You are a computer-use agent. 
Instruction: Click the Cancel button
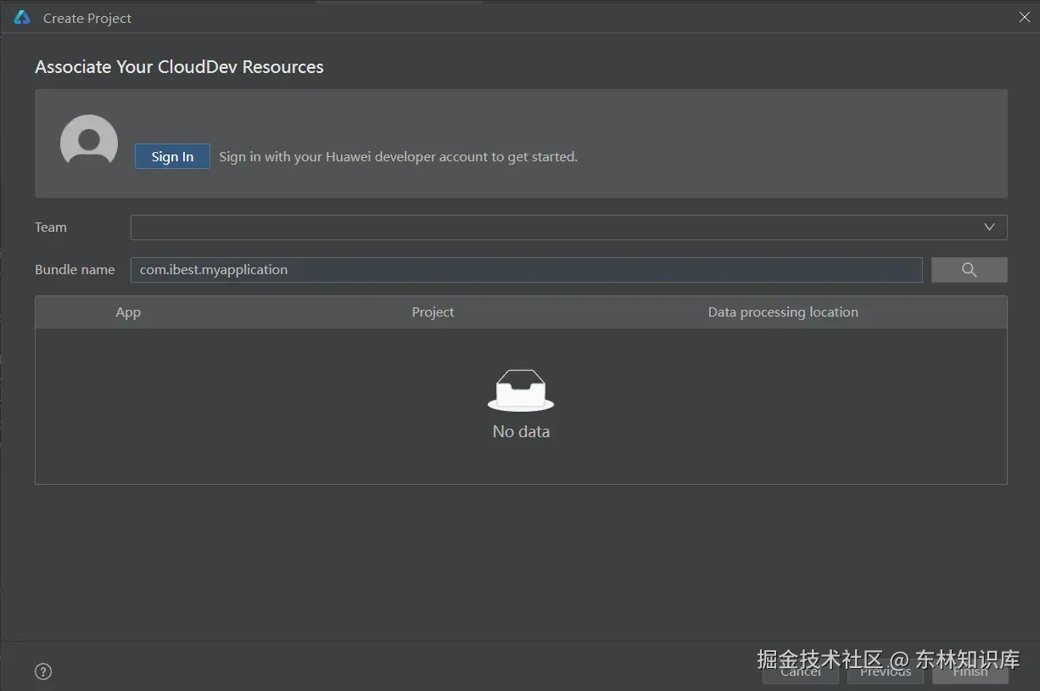click(801, 671)
